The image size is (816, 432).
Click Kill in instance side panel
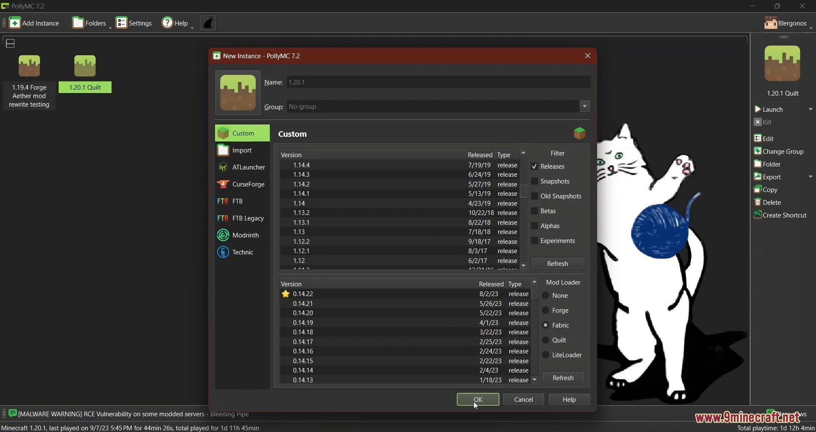click(764, 123)
